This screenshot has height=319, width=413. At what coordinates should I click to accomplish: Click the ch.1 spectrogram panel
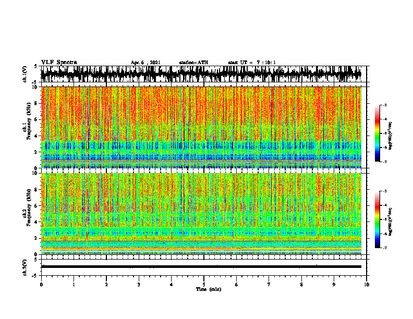click(x=201, y=127)
